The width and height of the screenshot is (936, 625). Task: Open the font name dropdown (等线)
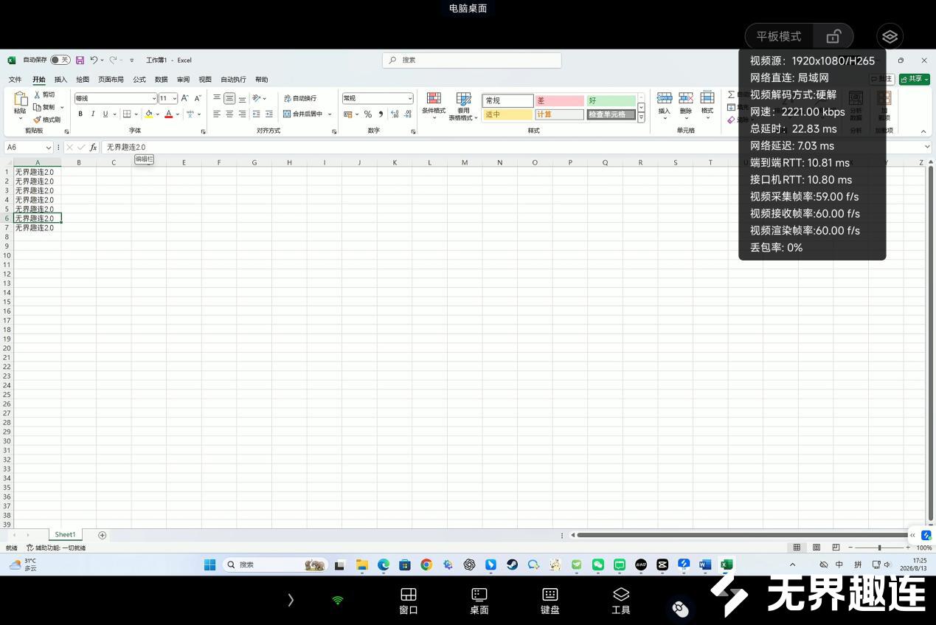click(x=154, y=99)
